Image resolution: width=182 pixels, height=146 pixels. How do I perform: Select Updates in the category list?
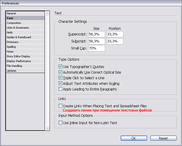25,70
